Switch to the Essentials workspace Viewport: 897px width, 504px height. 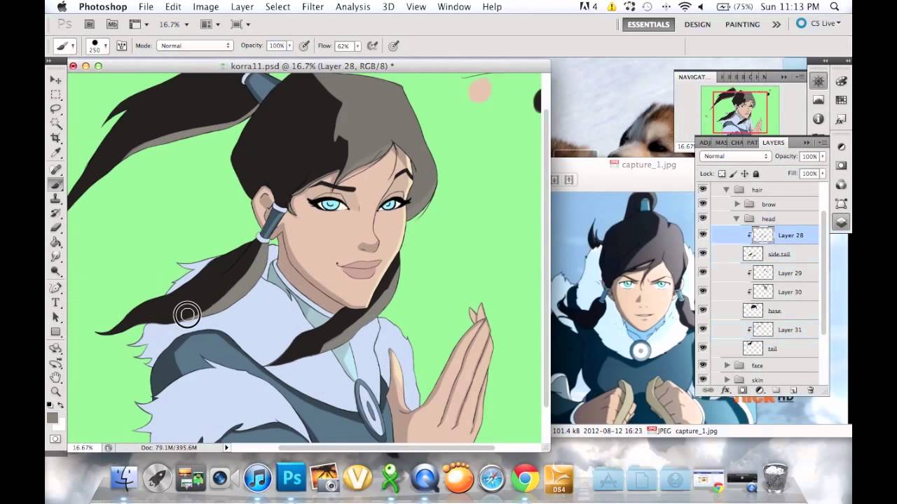click(x=648, y=24)
